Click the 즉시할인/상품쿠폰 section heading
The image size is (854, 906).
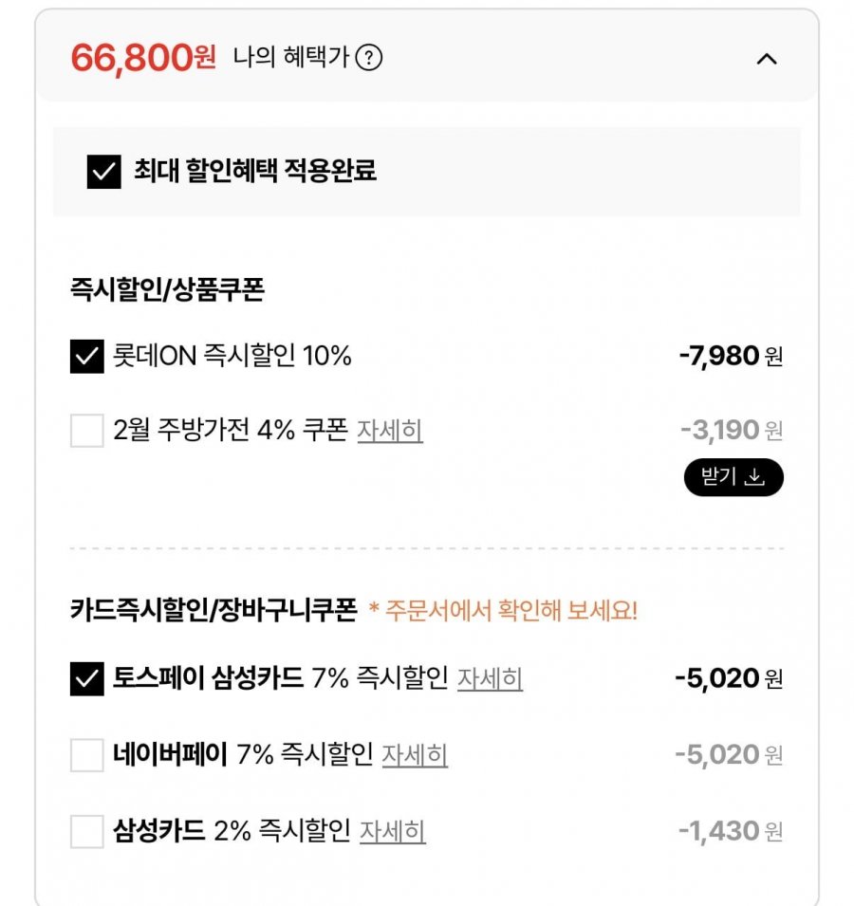click(x=167, y=290)
